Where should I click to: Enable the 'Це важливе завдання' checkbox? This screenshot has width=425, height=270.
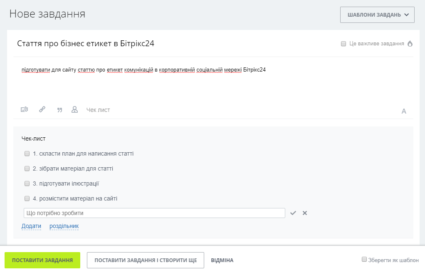(343, 44)
